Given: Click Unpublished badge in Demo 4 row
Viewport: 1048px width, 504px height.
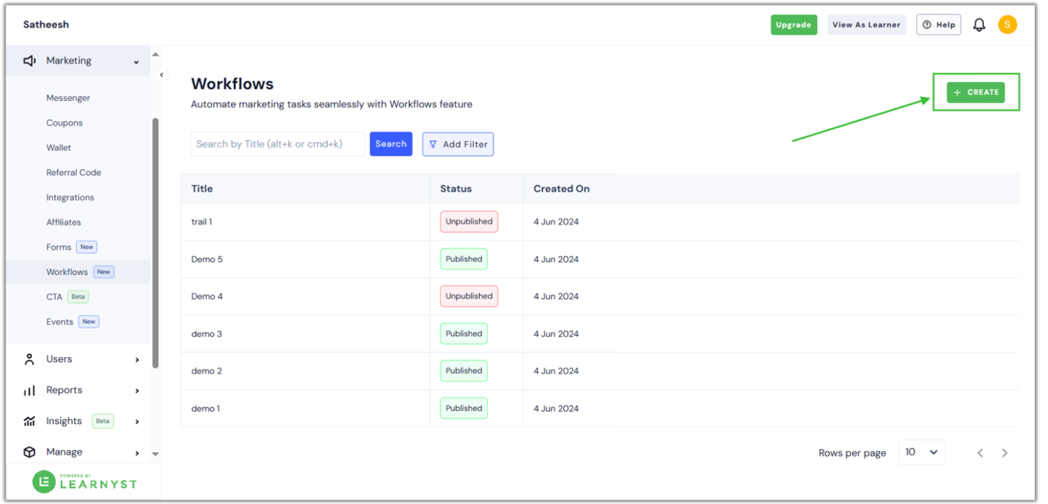Looking at the screenshot, I should (x=469, y=296).
